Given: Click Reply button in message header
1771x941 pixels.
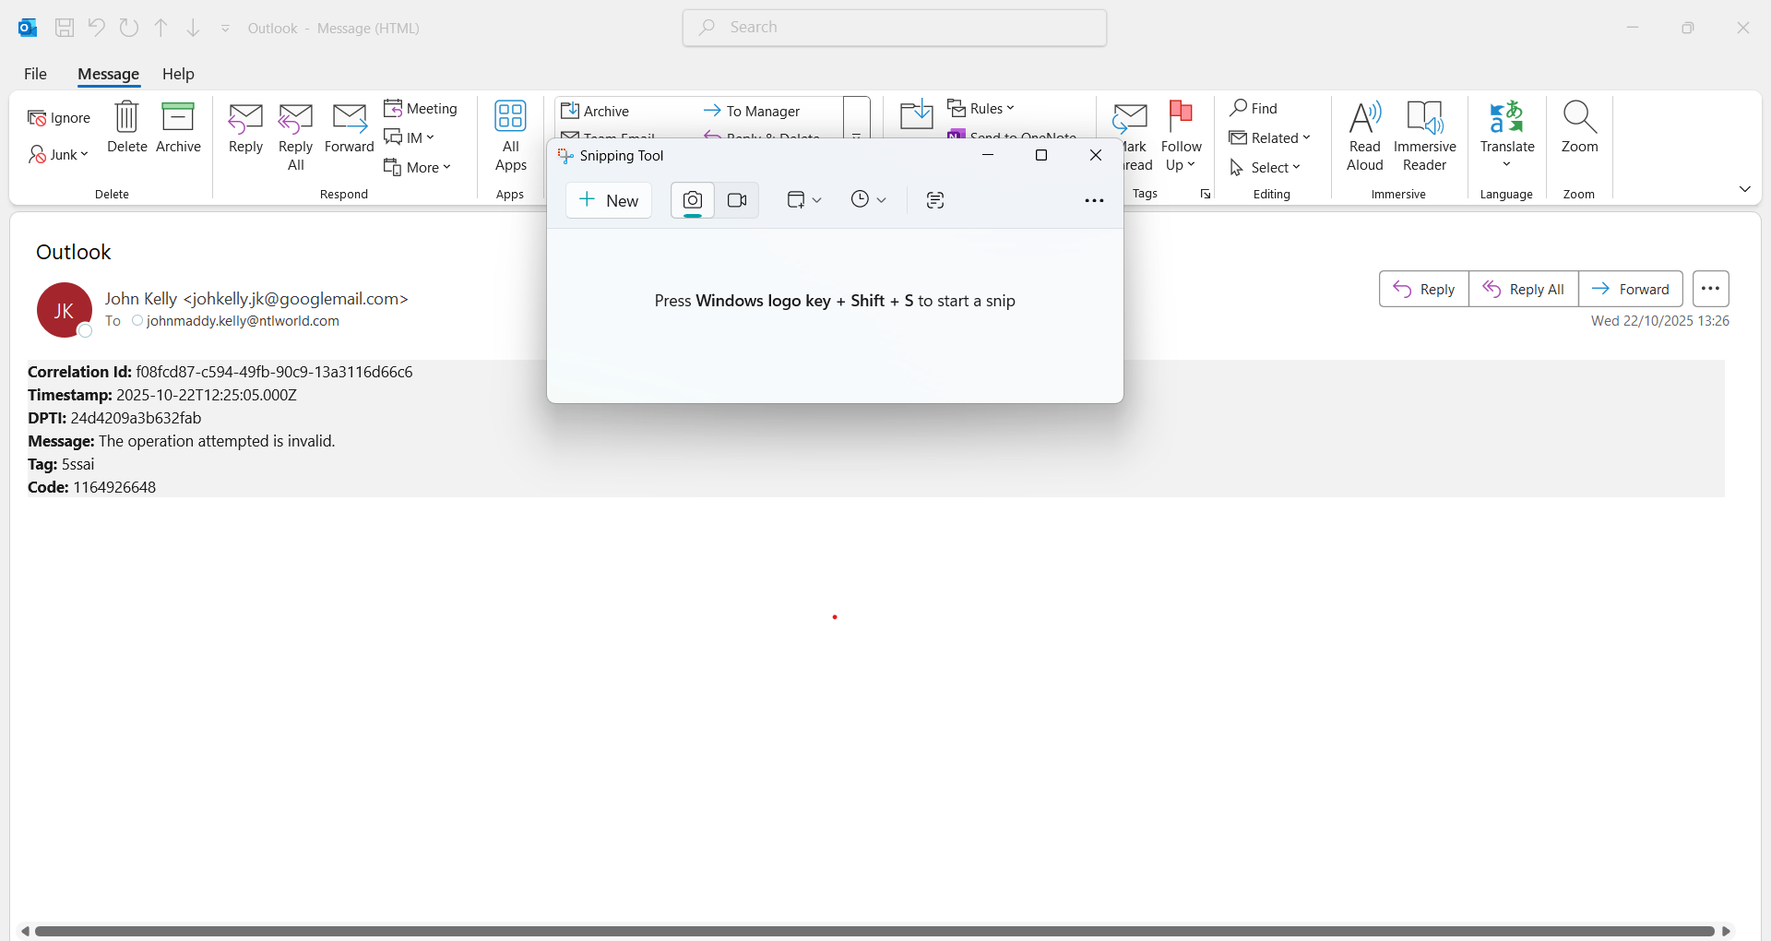Looking at the screenshot, I should tap(1423, 289).
